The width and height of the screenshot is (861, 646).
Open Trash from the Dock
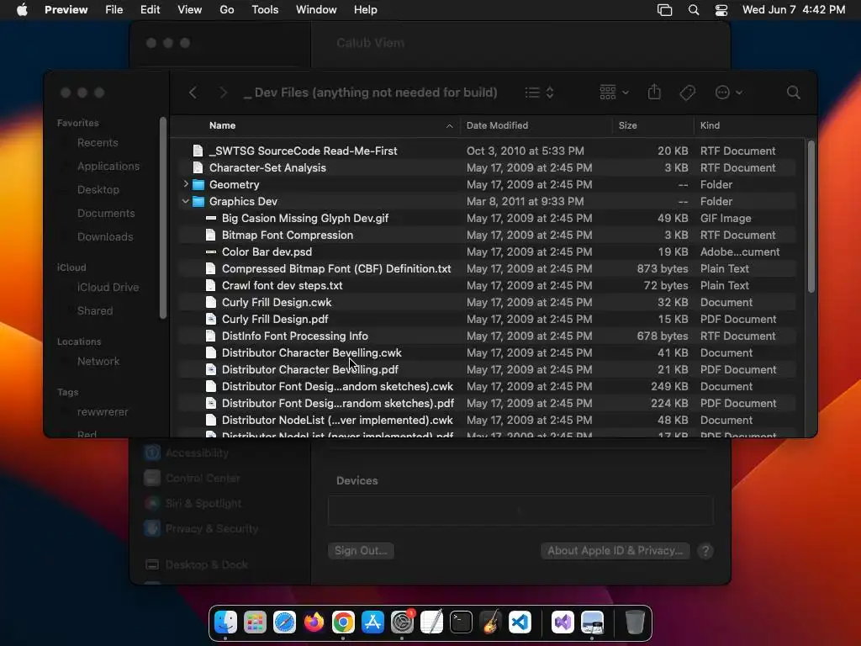pos(634,622)
